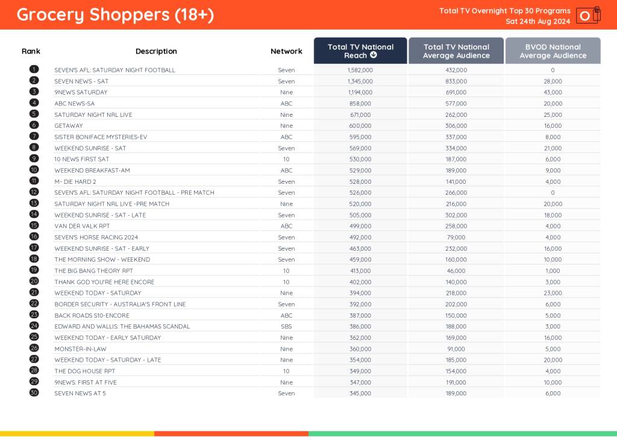Select the rank 10 badge
The width and height of the screenshot is (617, 437).
pos(34,170)
